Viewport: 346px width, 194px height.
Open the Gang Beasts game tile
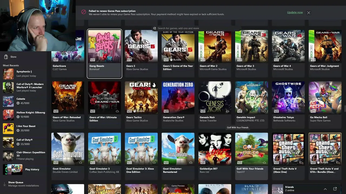(x=104, y=54)
